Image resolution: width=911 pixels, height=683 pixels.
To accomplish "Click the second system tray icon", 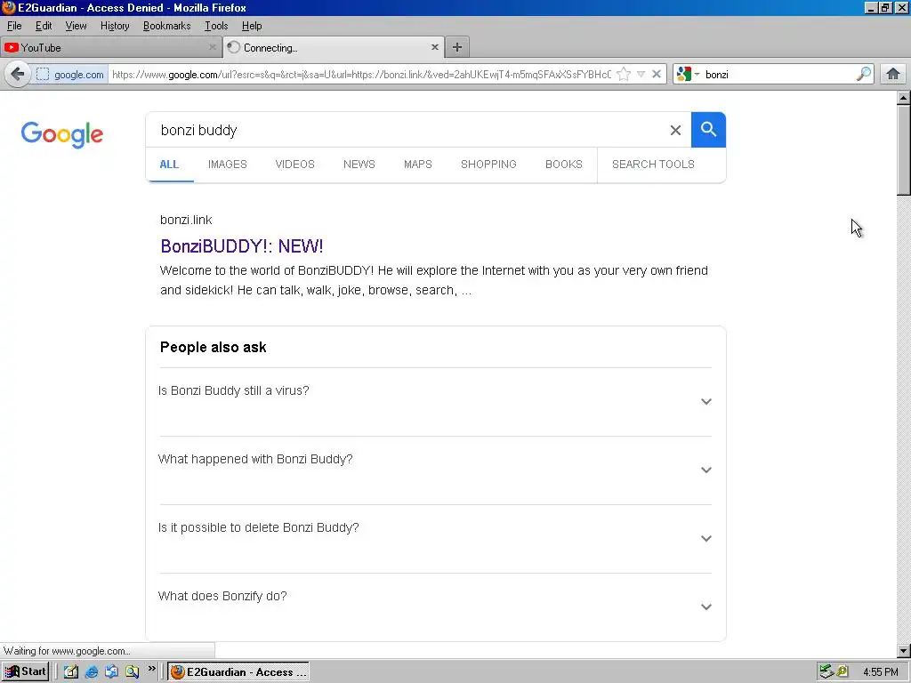I will (x=842, y=672).
